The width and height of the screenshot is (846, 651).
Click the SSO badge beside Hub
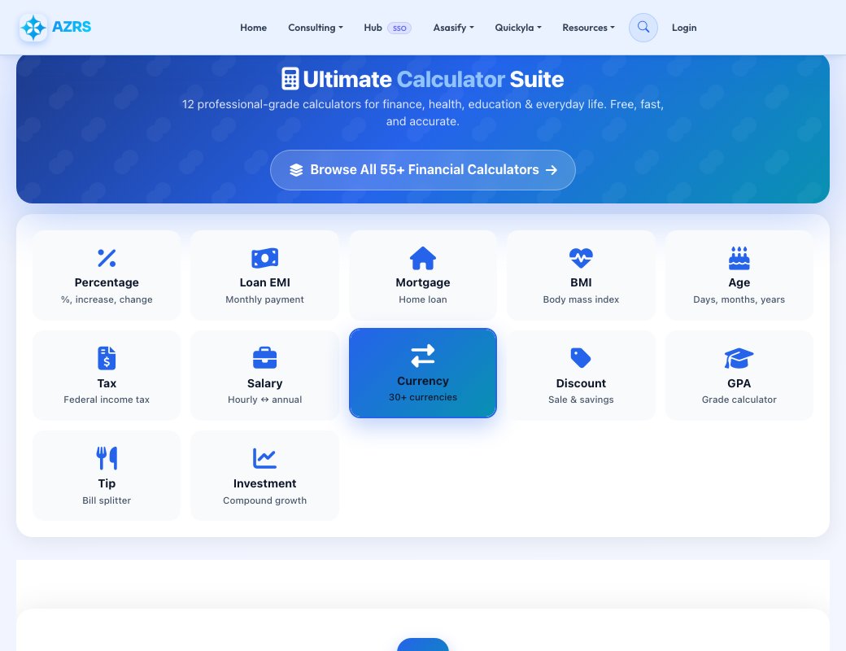[x=399, y=28]
